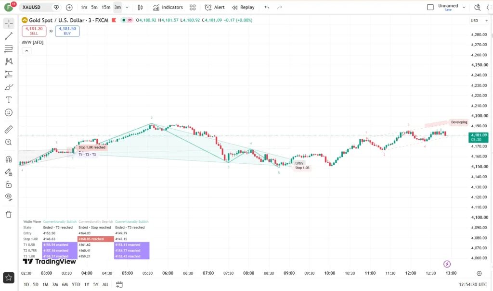Toggle stay in drawing mode
This screenshot has height=291, width=493.
click(9, 172)
